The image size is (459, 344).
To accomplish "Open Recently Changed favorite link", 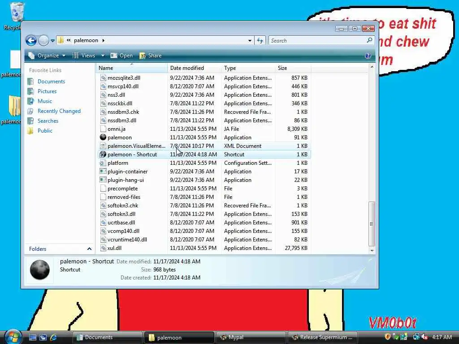I will (x=59, y=111).
